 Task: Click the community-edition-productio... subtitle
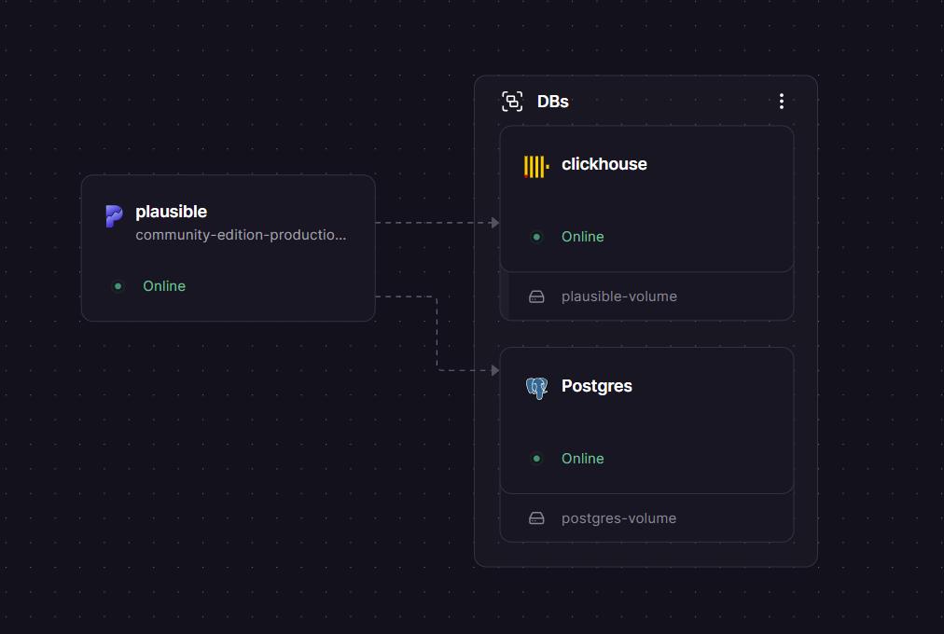241,235
